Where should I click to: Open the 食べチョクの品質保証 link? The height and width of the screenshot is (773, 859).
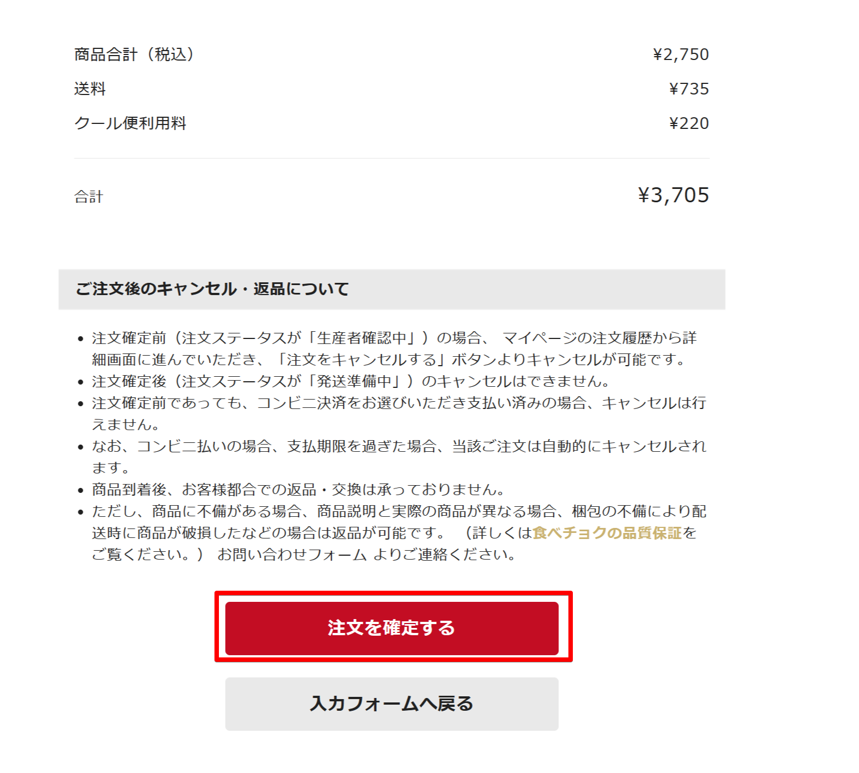(607, 533)
